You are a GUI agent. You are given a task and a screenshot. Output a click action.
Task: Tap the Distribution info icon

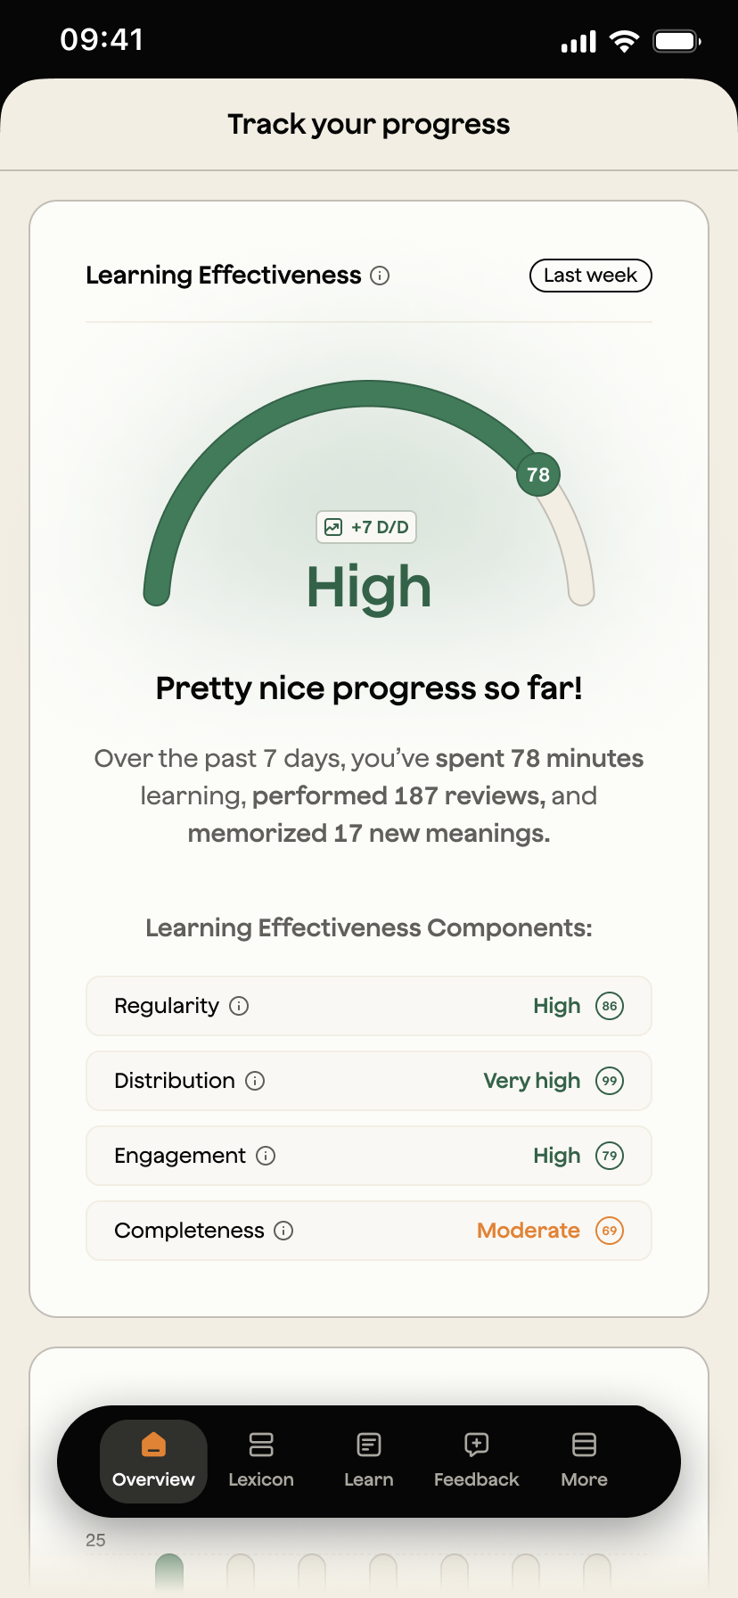[255, 1081]
